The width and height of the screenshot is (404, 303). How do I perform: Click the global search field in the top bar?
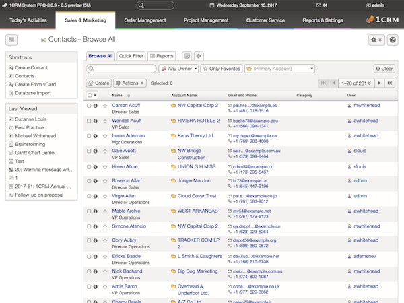(155, 5)
